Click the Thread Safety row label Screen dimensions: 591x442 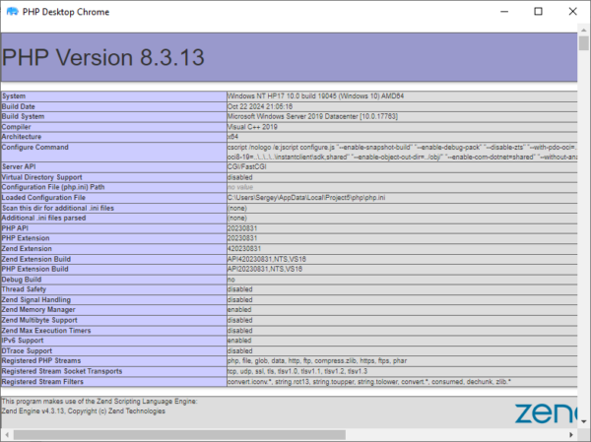tap(31, 288)
